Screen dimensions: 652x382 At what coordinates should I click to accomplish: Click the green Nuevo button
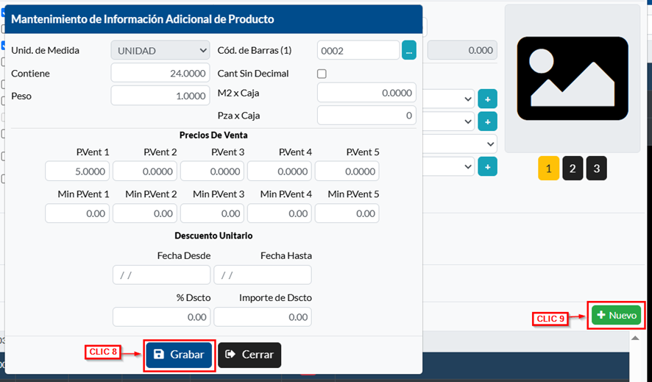(x=616, y=315)
